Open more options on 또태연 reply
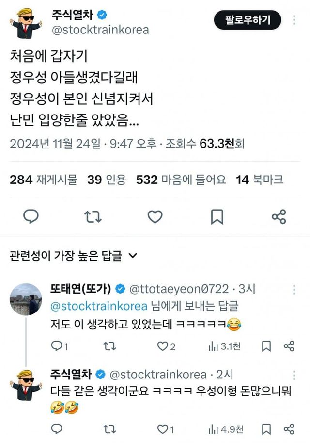 (294, 290)
